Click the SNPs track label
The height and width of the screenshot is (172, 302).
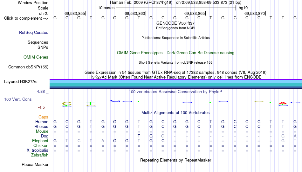pos(43,47)
